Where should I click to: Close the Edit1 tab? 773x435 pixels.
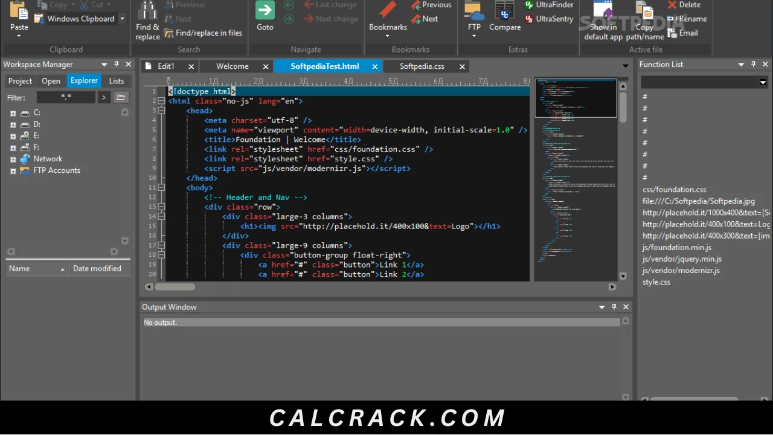click(191, 66)
